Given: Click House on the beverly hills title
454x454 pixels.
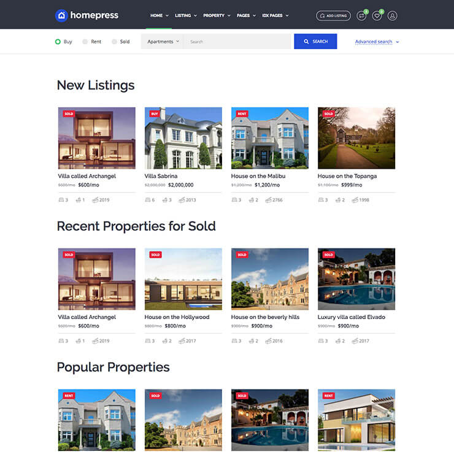Looking at the screenshot, I should pos(265,317).
